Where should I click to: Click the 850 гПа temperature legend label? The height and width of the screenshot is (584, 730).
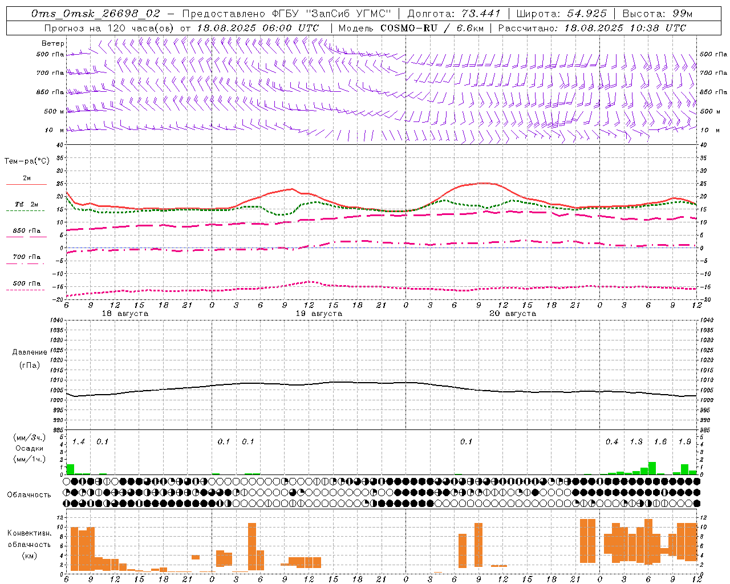(27, 231)
